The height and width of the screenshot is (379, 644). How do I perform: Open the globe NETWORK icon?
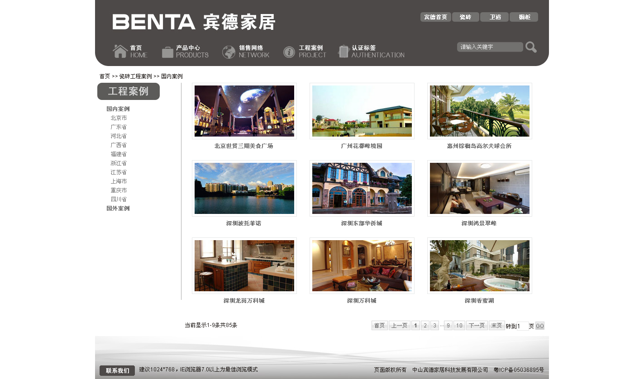pyautogui.click(x=229, y=52)
